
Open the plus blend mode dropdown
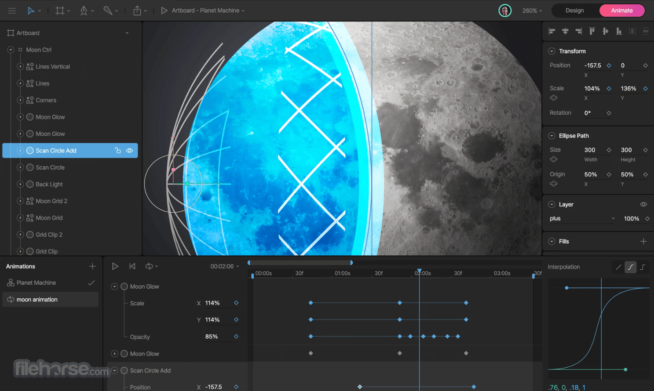click(x=582, y=219)
